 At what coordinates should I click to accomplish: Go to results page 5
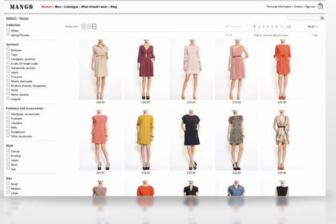pyautogui.click(x=272, y=26)
